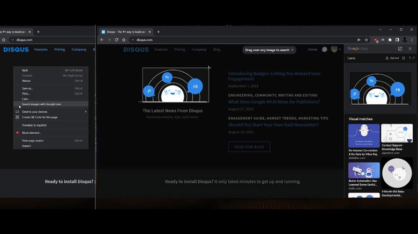Image resolution: width=418 pixels, height=234 pixels.
Task: Expand the site info chevron in the context-menu window's address bar
Action: click(12, 40)
